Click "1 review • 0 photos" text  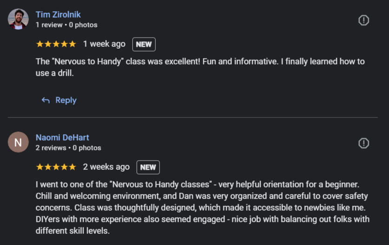[66, 25]
